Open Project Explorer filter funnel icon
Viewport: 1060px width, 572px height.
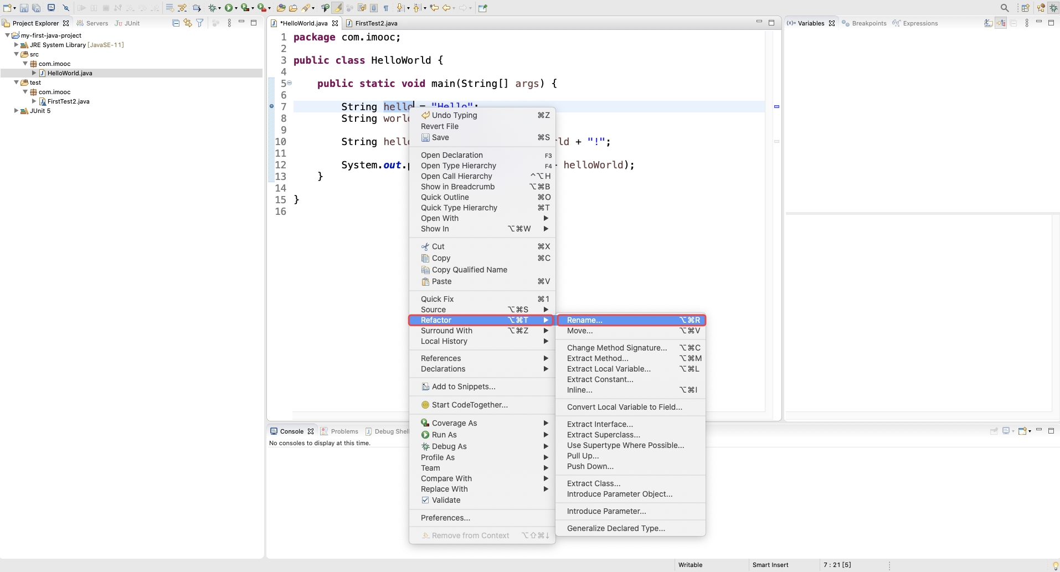point(200,23)
